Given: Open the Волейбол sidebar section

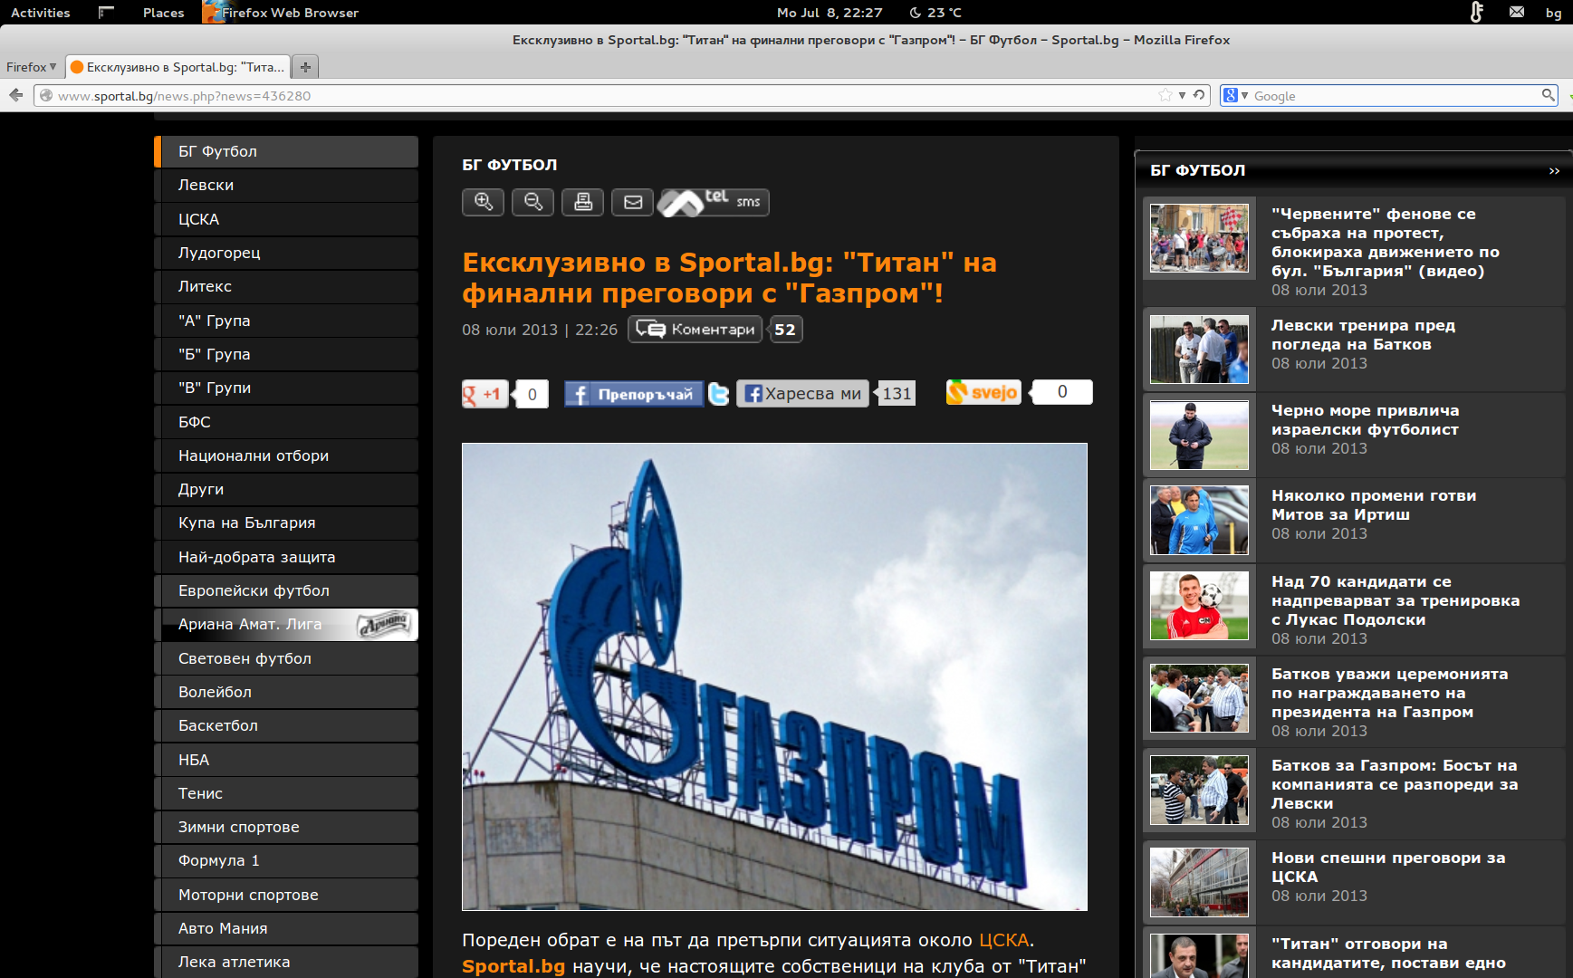Looking at the screenshot, I should [286, 692].
